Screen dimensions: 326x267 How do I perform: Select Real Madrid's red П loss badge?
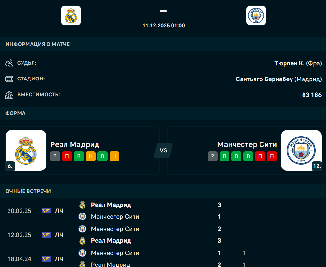(67, 156)
